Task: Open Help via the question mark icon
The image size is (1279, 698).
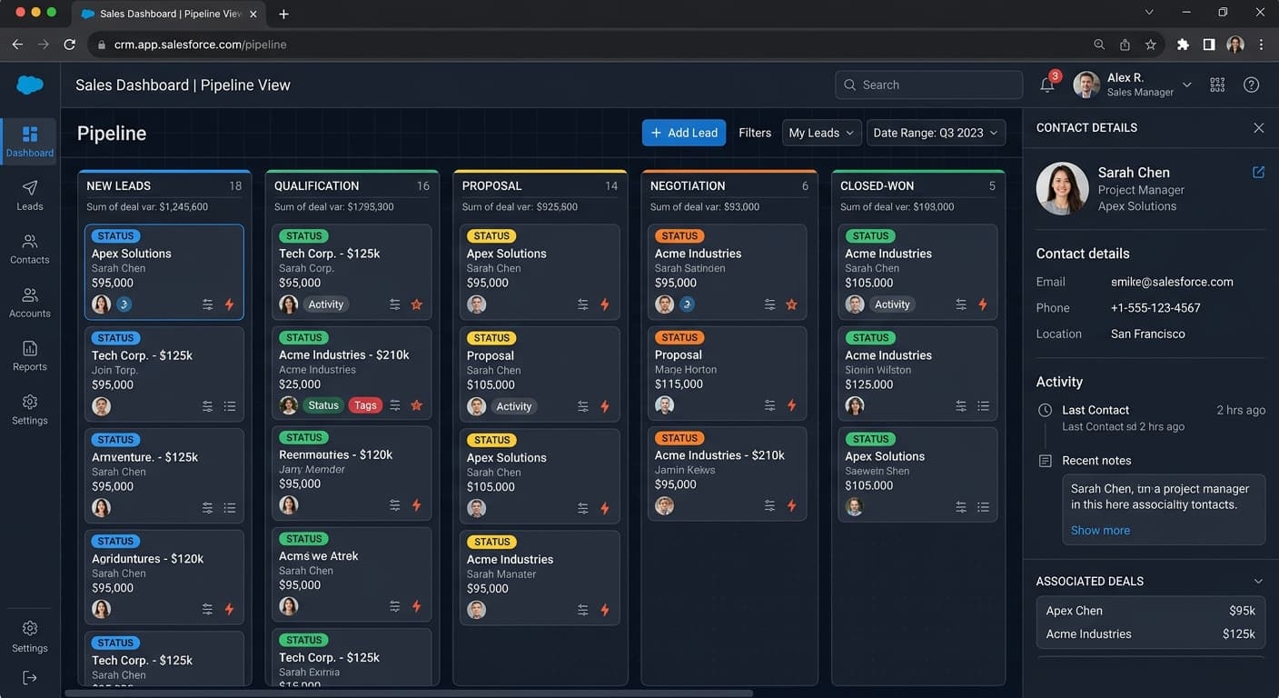Action: coord(1251,85)
